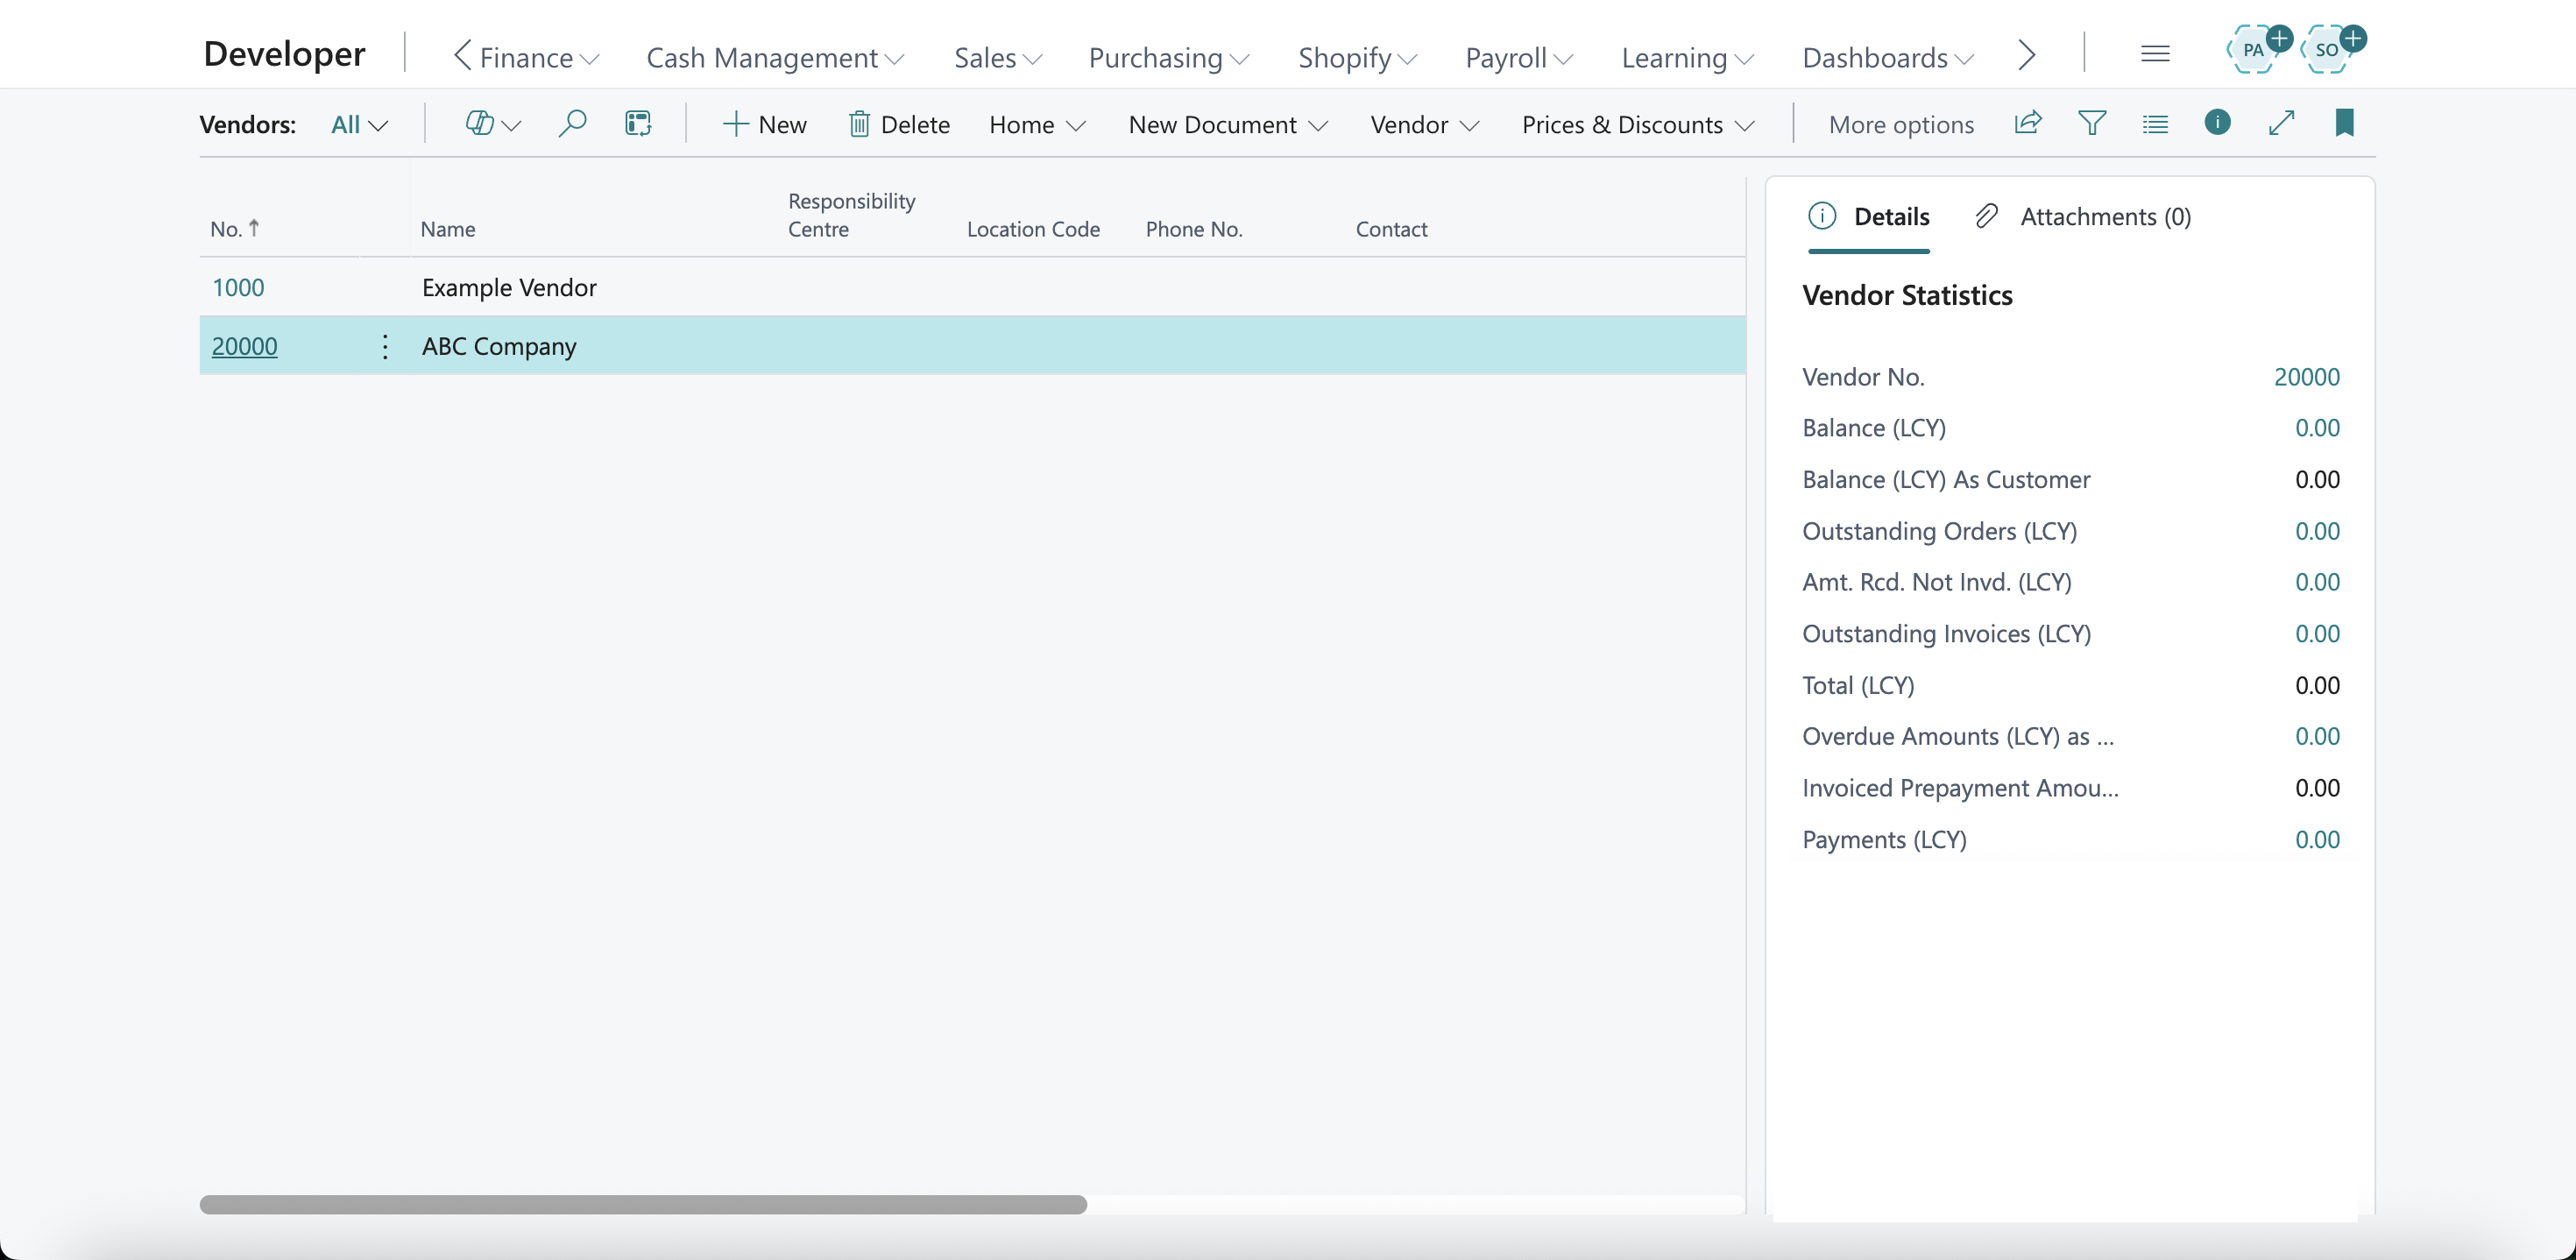
Task: Switch to the Attachments (0) tab
Action: 2084,217
